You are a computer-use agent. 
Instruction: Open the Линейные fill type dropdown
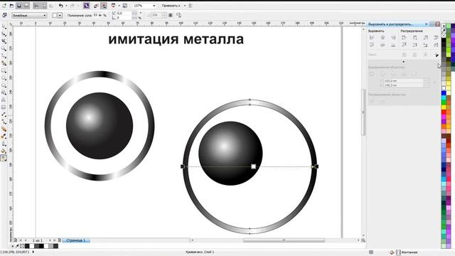coord(29,16)
